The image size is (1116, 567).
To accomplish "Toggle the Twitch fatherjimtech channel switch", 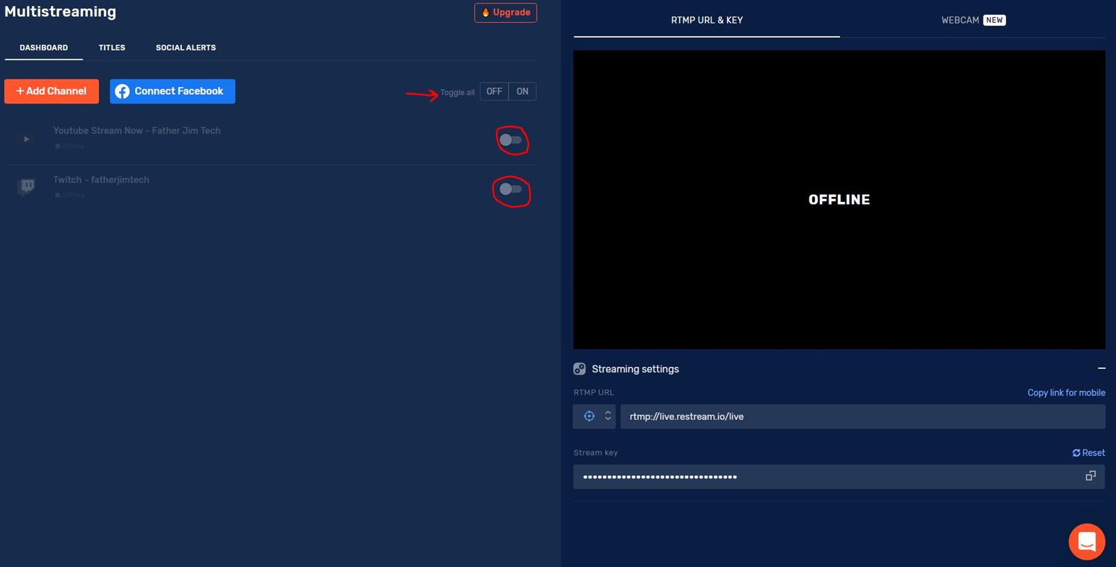I will tap(511, 189).
